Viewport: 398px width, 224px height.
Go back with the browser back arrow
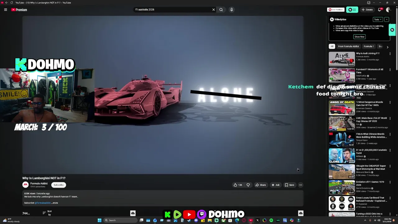pos(7,2)
